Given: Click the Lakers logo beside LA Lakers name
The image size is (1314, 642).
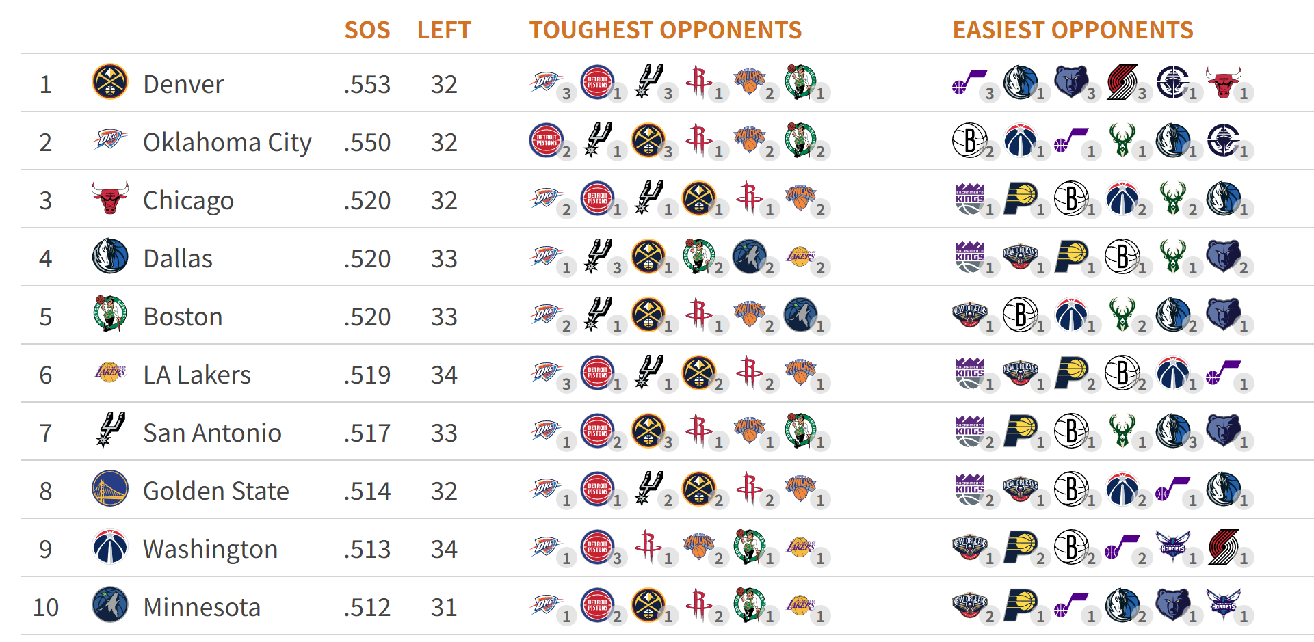Looking at the screenshot, I should click(109, 373).
